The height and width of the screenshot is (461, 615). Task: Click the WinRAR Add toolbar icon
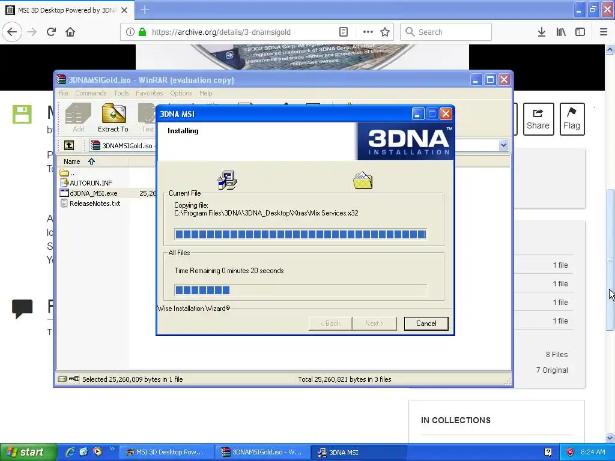click(x=78, y=118)
